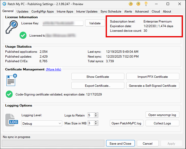Go to the Sync Schedule tab
Image resolution: width=186 pixels, height=149 pixels.
[x=111, y=12]
